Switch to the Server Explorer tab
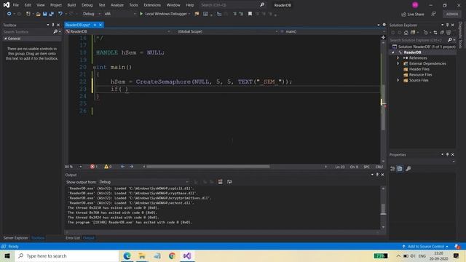466x262 pixels. pos(15,238)
